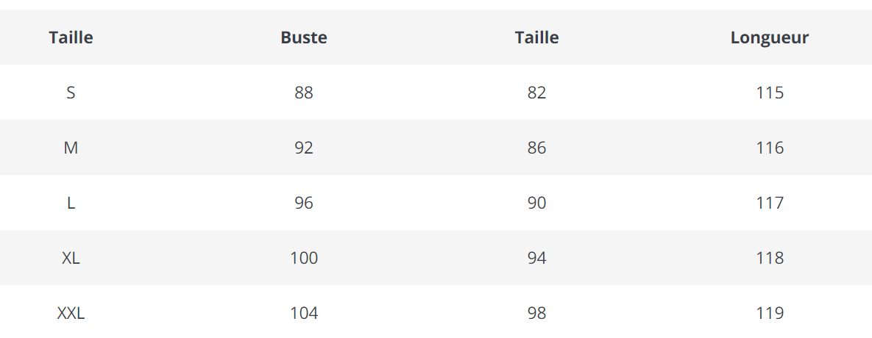
Task: Click waist value 90
Action: (536, 203)
